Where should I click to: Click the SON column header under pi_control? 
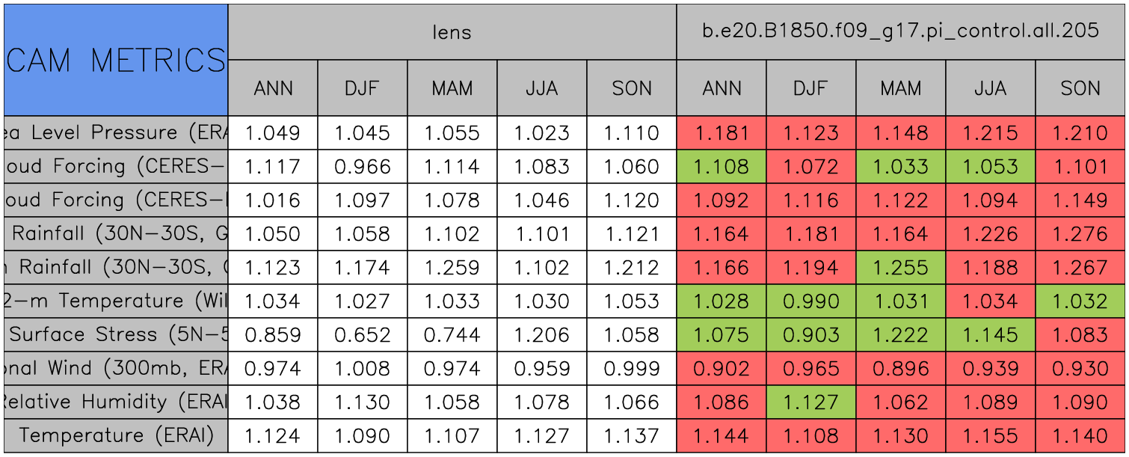click(1080, 88)
